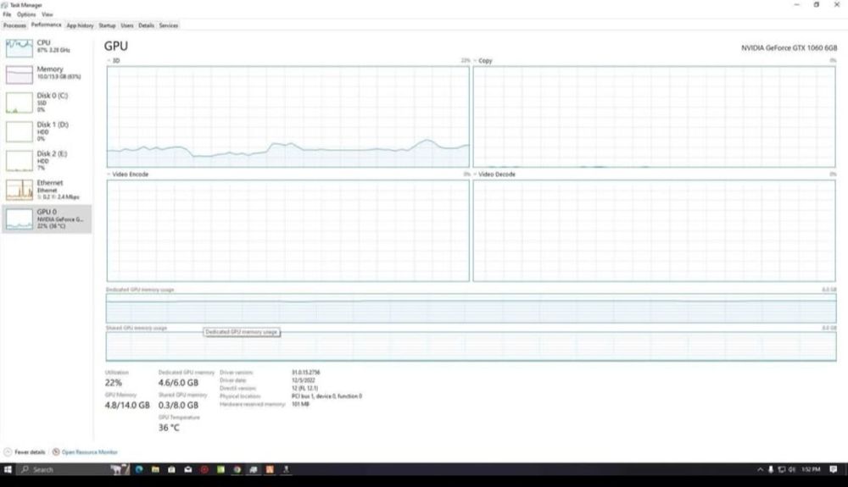
Task: Click inside the Video Encode graph
Action: click(287, 230)
